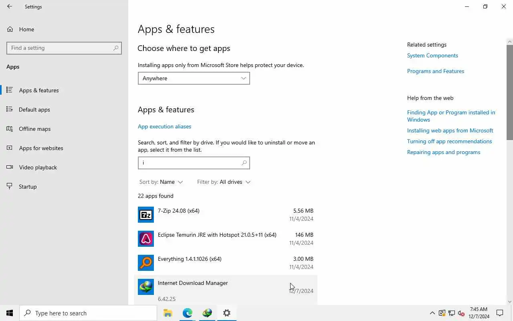
Task: Select Eclipse Temurin JRE with Hotspot entry
Action: click(x=226, y=239)
